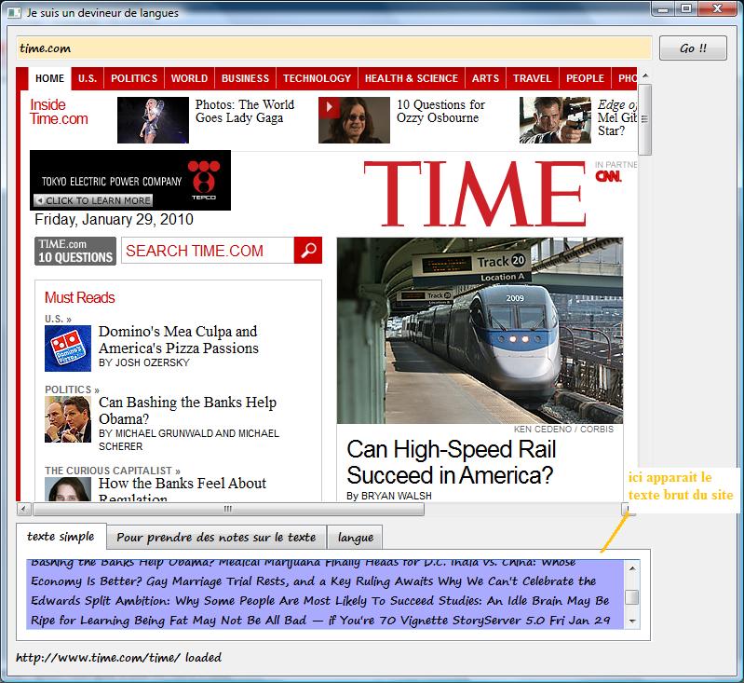The image size is (744, 683).
Task: Click the red magnifier search icon
Action: pos(308,251)
